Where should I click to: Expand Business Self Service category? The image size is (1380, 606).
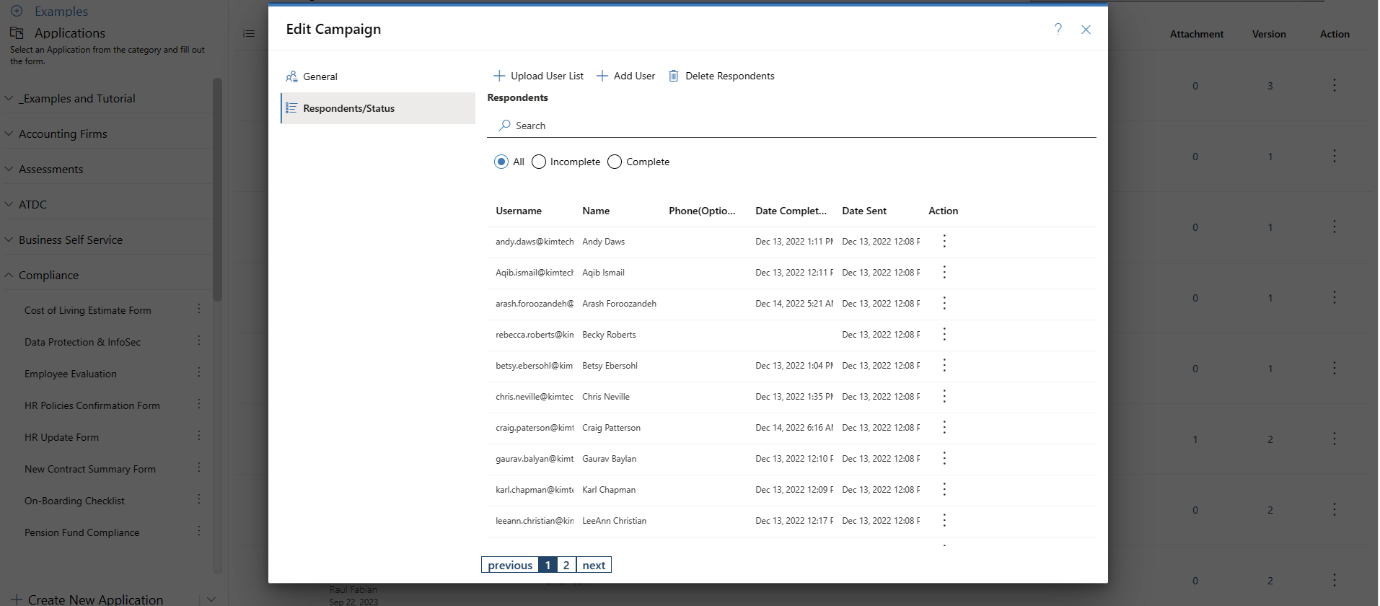[x=9, y=240]
